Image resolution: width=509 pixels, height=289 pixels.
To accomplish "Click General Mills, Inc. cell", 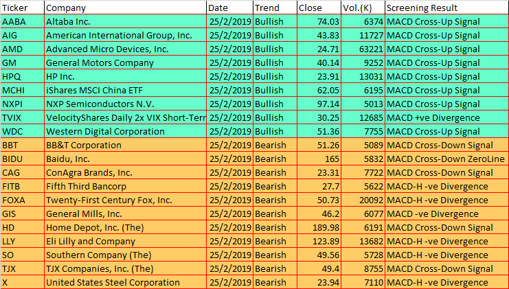I will pyautogui.click(x=125, y=213).
